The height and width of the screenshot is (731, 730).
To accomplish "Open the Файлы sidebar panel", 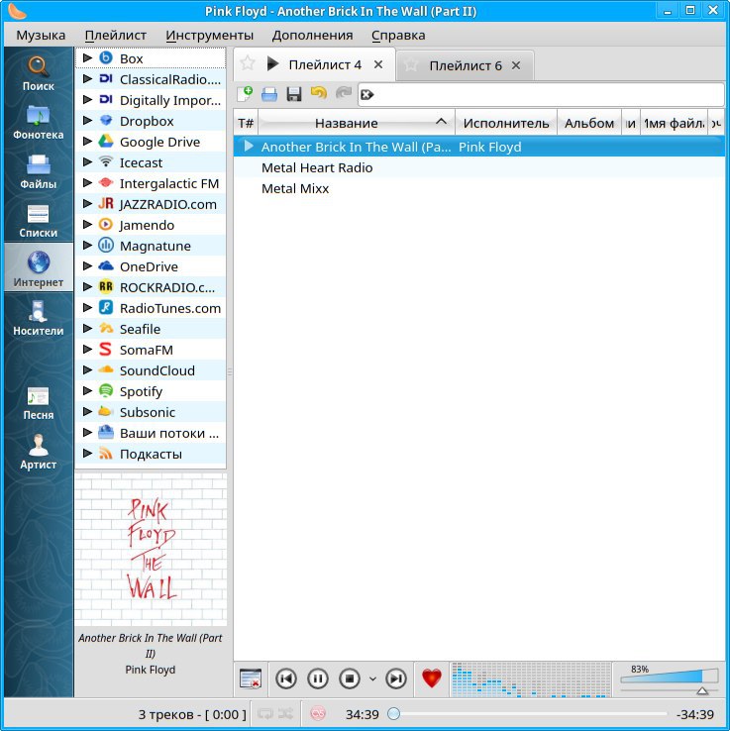I will [39, 171].
